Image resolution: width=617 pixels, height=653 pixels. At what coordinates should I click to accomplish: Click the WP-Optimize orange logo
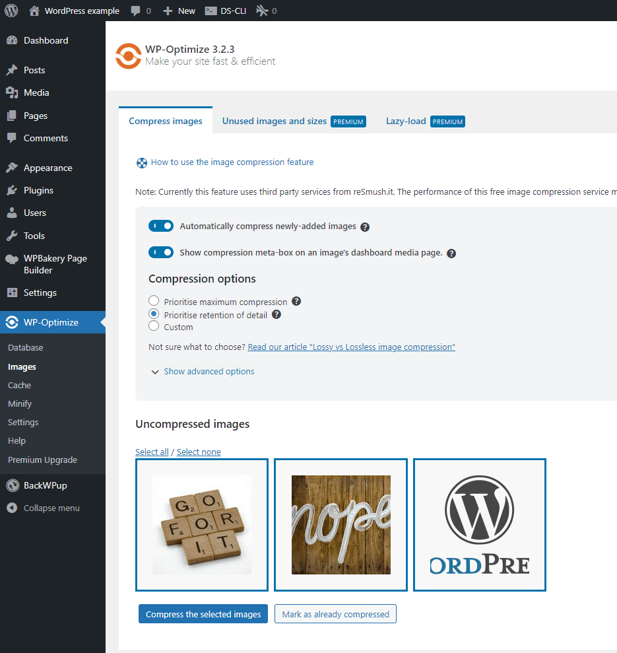click(128, 56)
